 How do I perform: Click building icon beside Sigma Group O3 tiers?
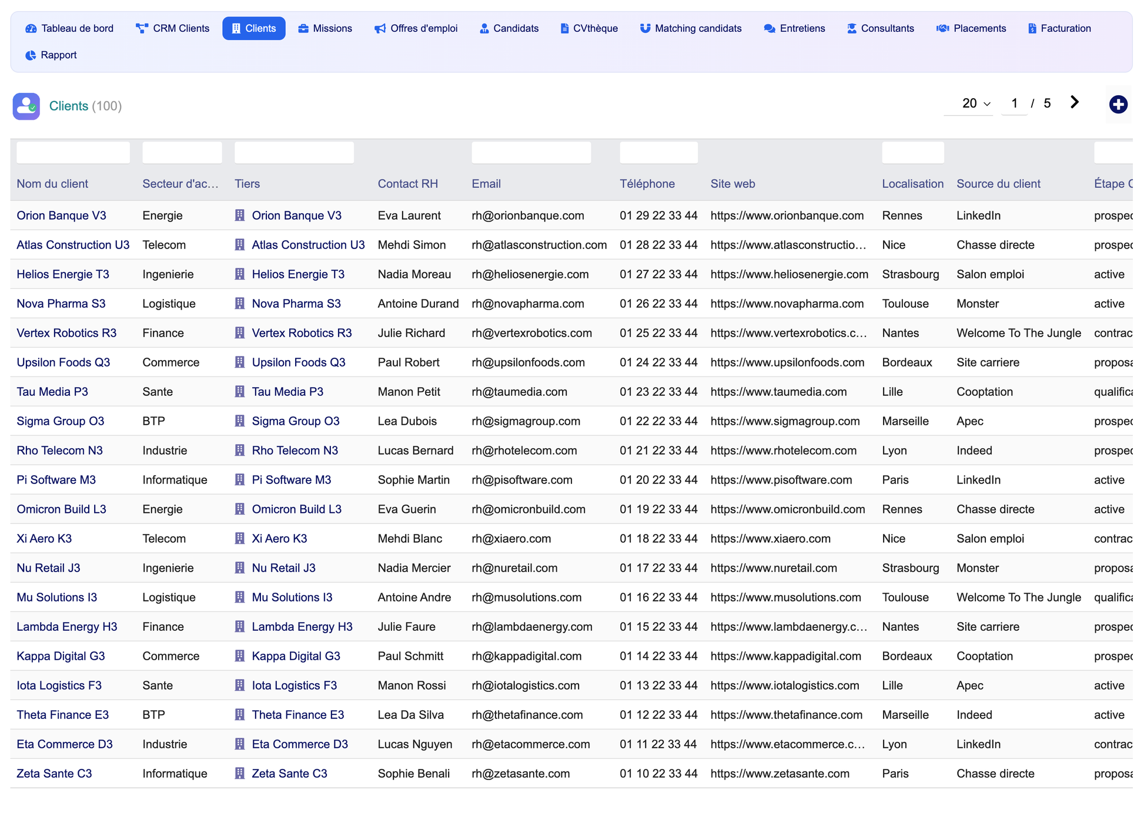[x=240, y=421]
